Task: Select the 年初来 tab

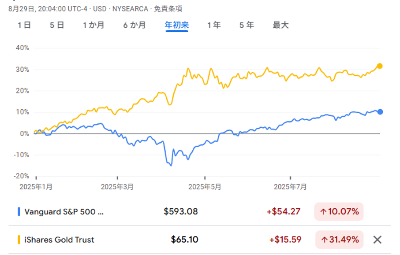Action: click(177, 25)
